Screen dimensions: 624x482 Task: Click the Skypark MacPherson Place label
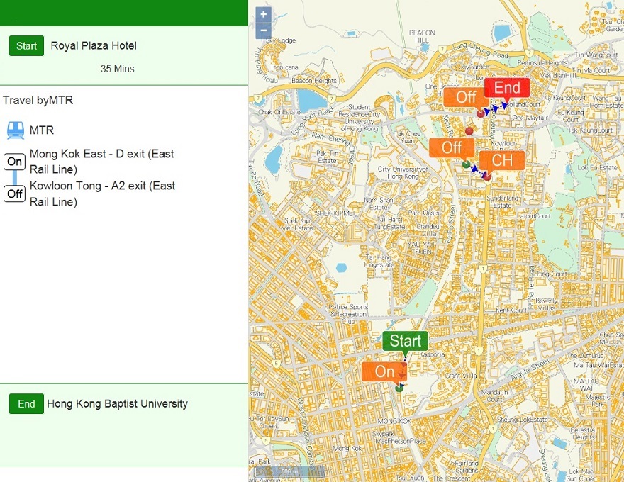[x=399, y=437]
